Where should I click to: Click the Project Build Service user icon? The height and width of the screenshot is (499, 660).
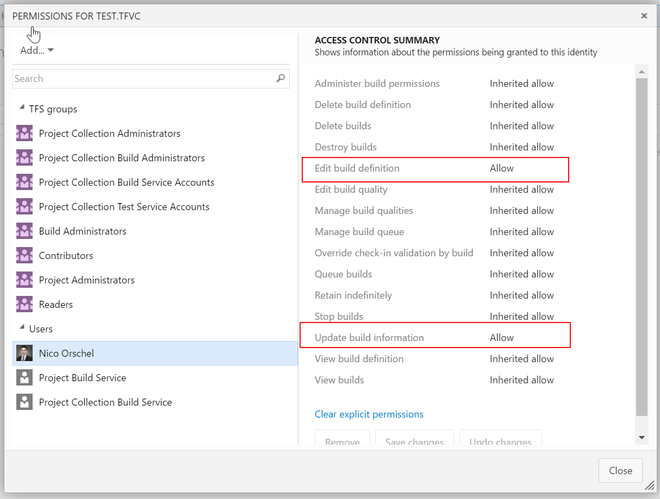[24, 378]
